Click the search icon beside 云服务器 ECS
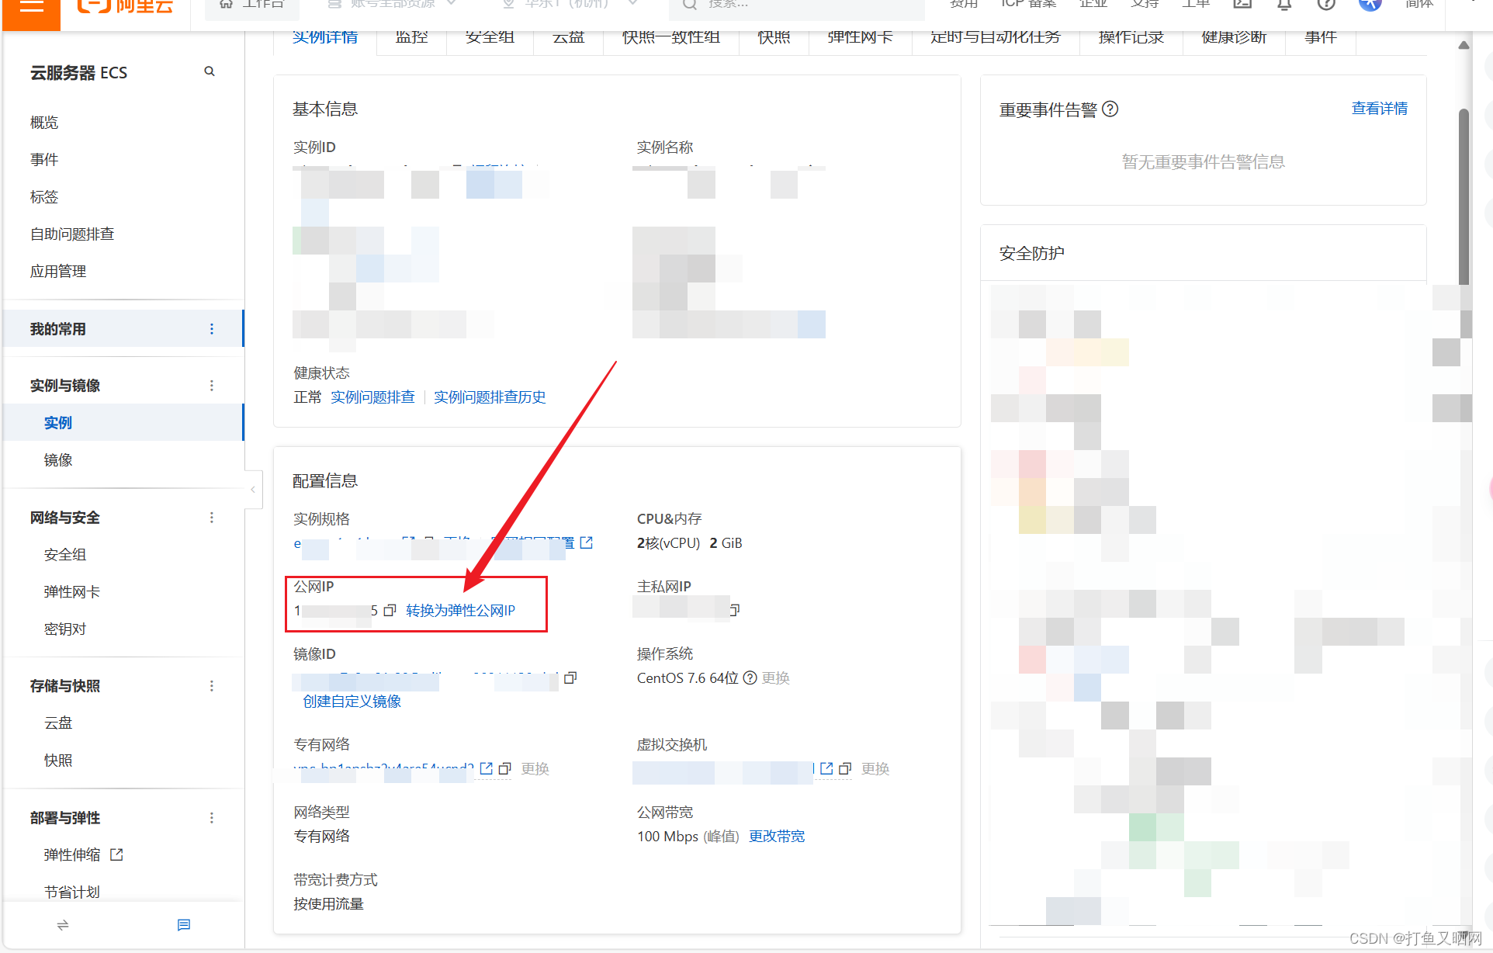 [x=209, y=71]
